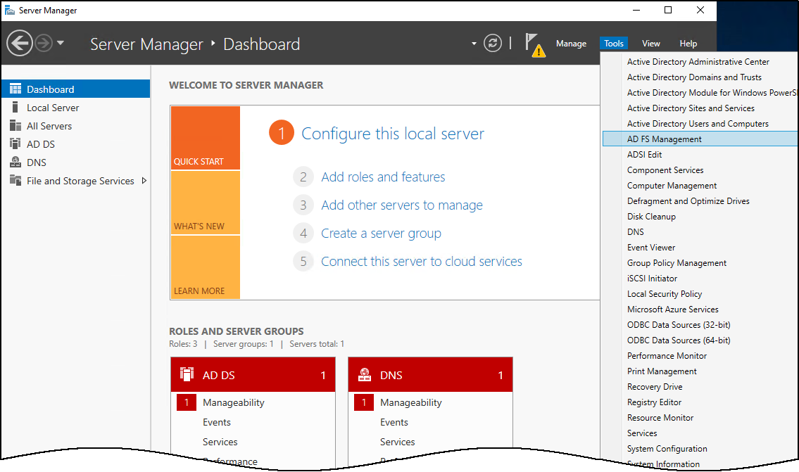Open AD DS from the navigation pane icon
Screen dimensions: 799x472
click(x=15, y=143)
